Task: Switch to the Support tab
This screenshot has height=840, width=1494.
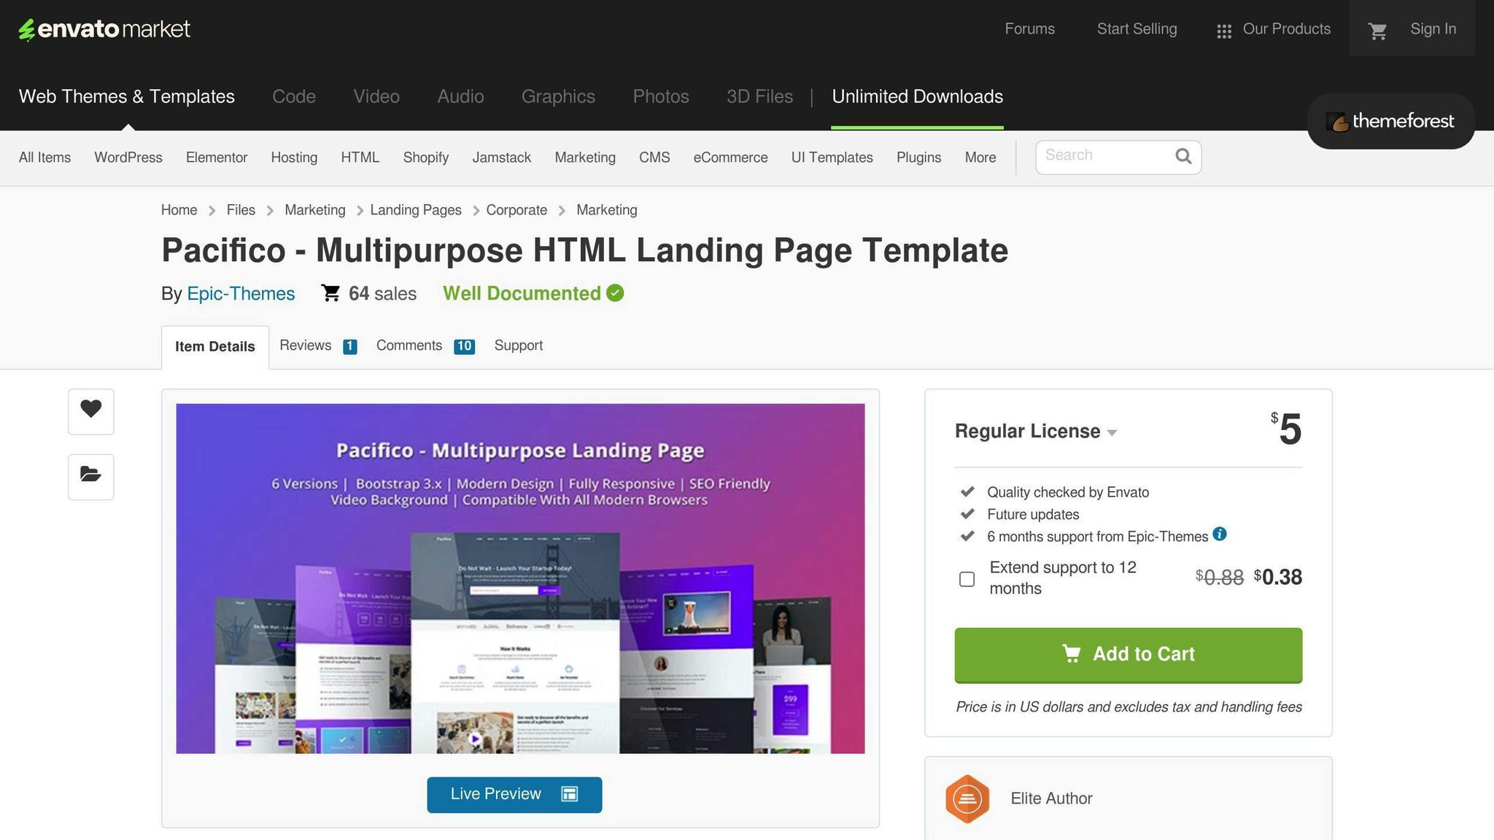Action: coord(519,346)
